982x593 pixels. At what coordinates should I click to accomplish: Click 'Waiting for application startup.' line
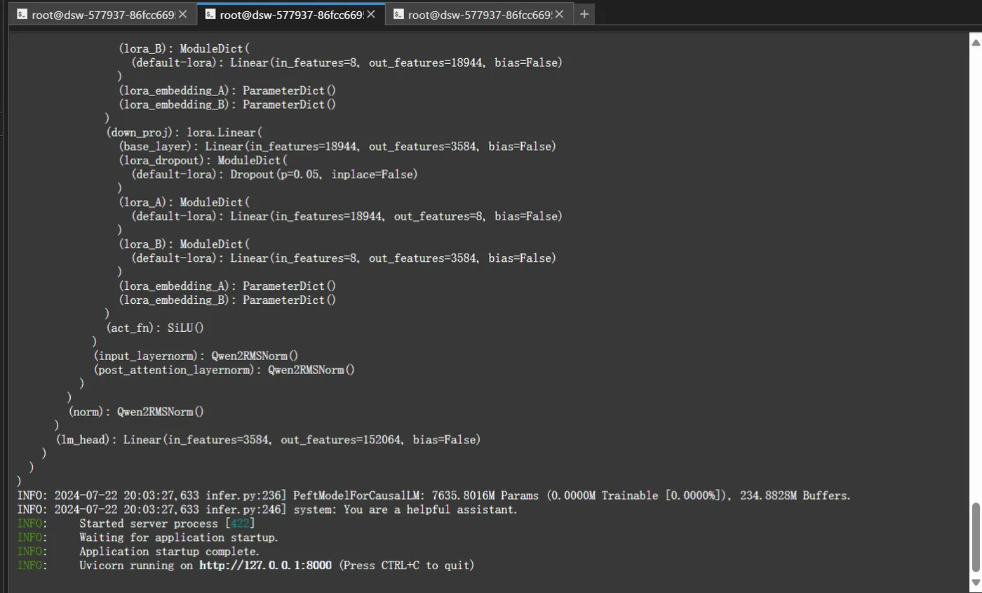point(148,538)
